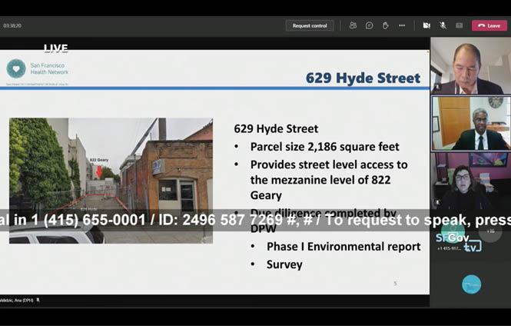Toggle the muted microphone icon
Image resolution: width=511 pixels, height=329 pixels.
443,25
